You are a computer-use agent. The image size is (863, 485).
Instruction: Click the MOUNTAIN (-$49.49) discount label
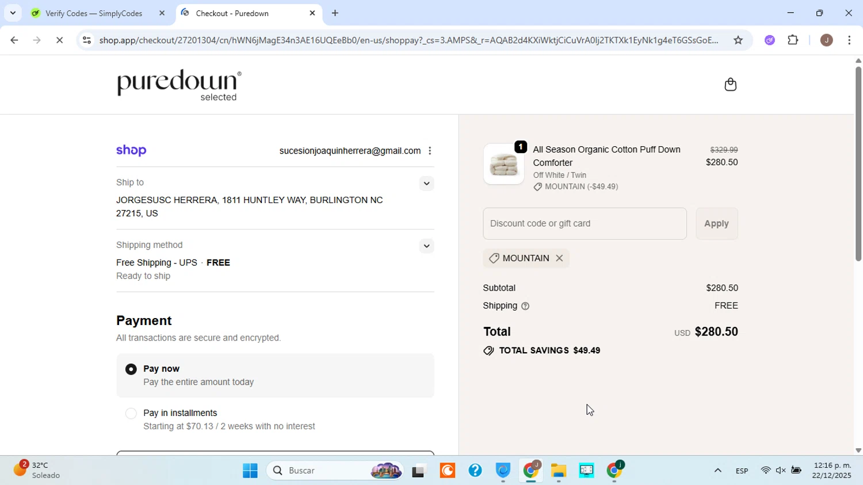click(575, 187)
